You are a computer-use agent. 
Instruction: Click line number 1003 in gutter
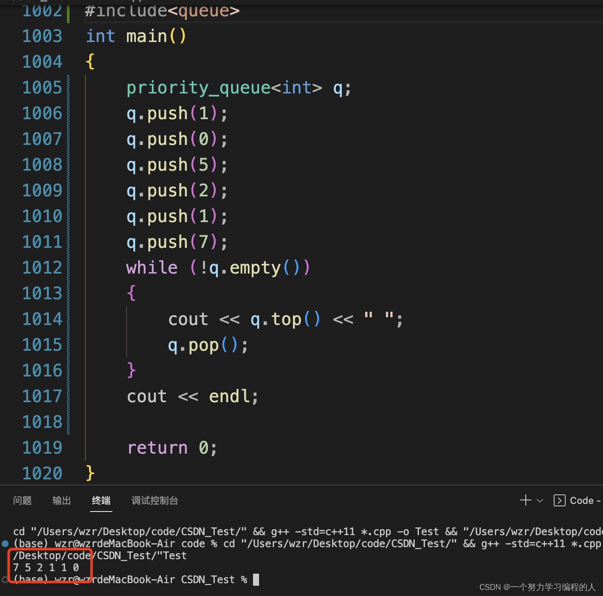click(x=42, y=36)
